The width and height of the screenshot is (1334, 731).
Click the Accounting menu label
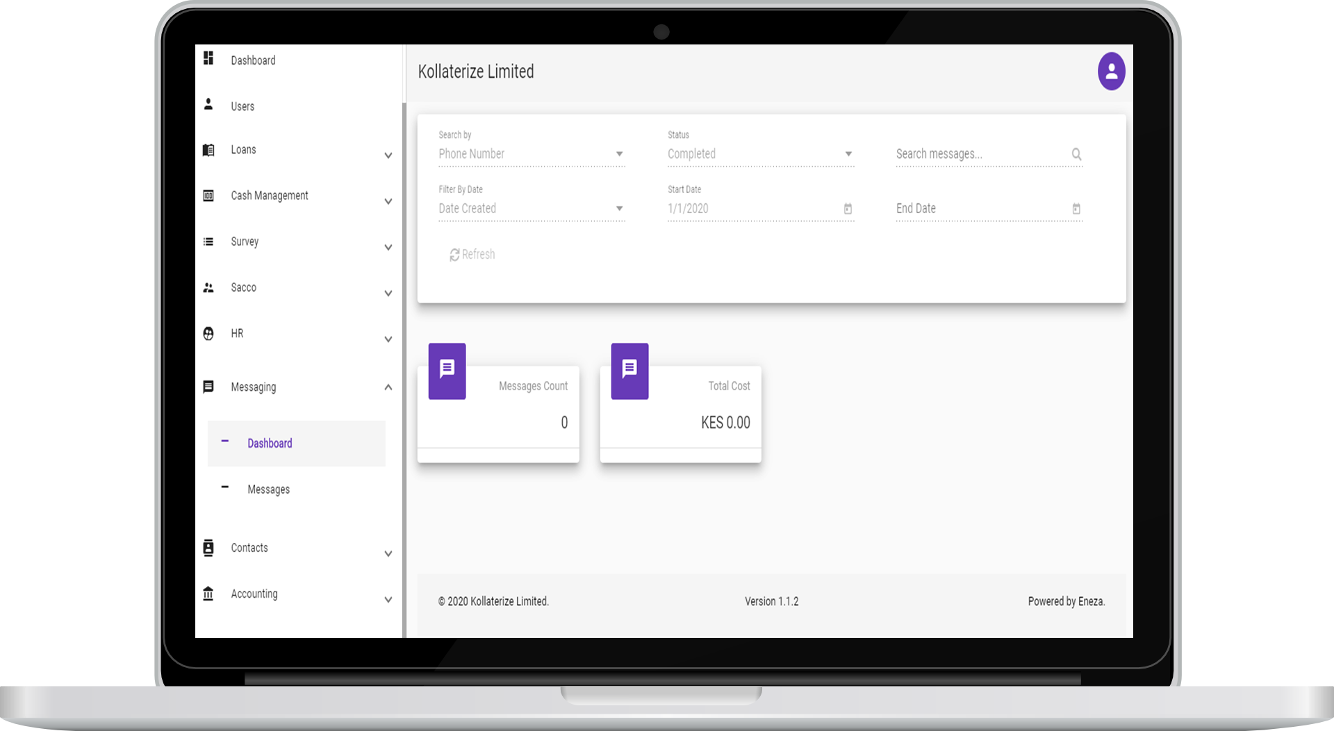click(x=254, y=594)
